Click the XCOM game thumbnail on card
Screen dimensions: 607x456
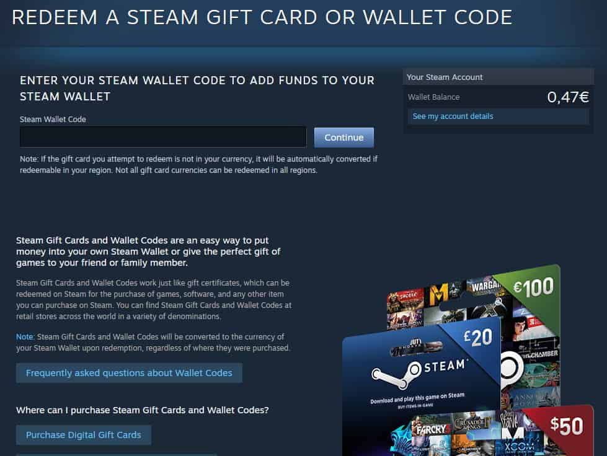click(519, 448)
